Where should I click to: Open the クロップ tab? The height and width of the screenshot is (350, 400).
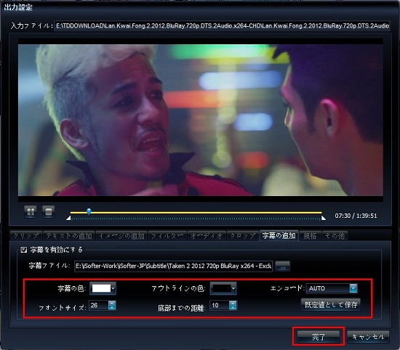242,236
